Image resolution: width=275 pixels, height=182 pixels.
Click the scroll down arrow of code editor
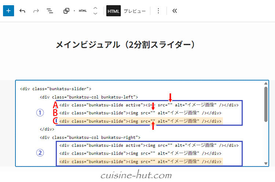[266, 163]
